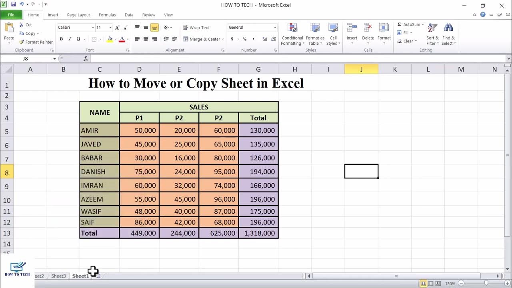Toggle Bold formatting
Screen dimensions: 512x288
61,39
